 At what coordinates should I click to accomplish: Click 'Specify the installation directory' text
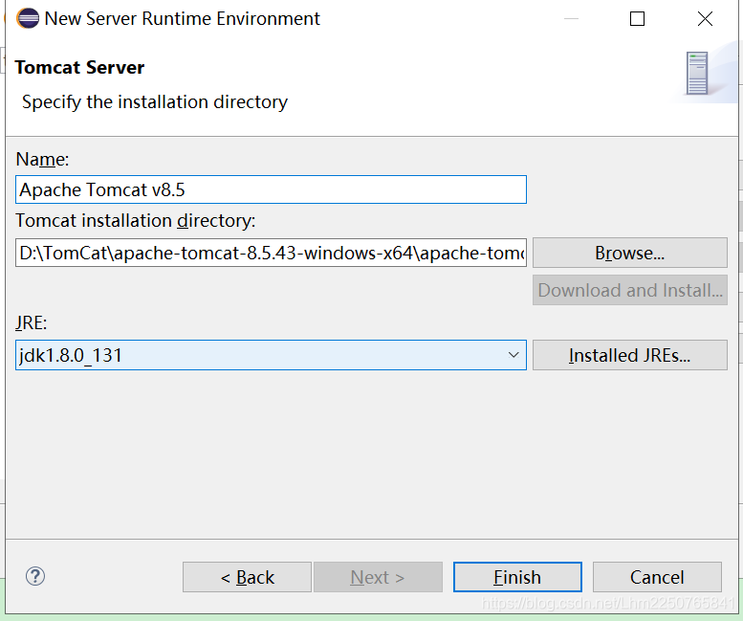155,102
